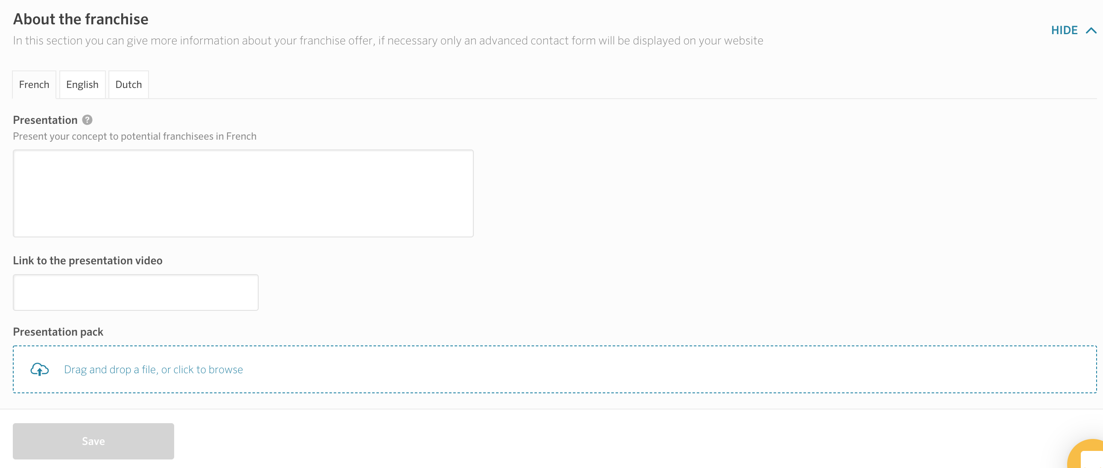The image size is (1103, 468).
Task: Switch to the English tab
Action: pyautogui.click(x=82, y=85)
